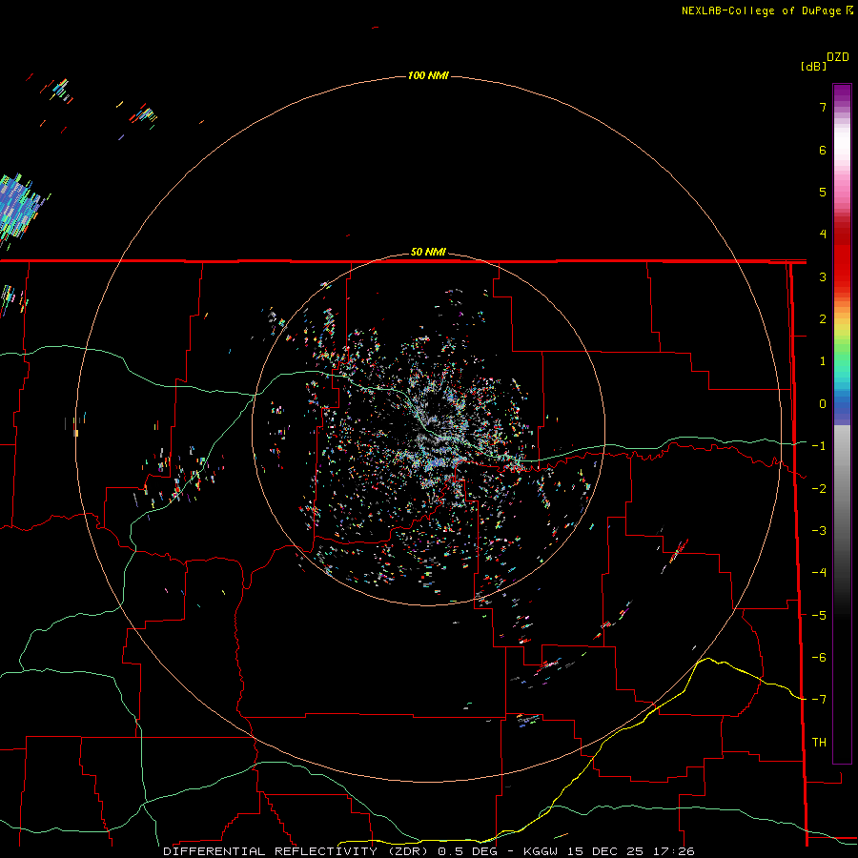Screen dimensions: 858x858
Task: Click the -5 dB value on the color scale
Action: [819, 616]
